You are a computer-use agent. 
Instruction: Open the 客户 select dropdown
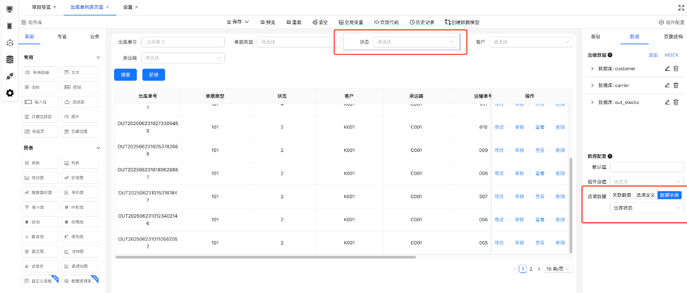point(531,42)
